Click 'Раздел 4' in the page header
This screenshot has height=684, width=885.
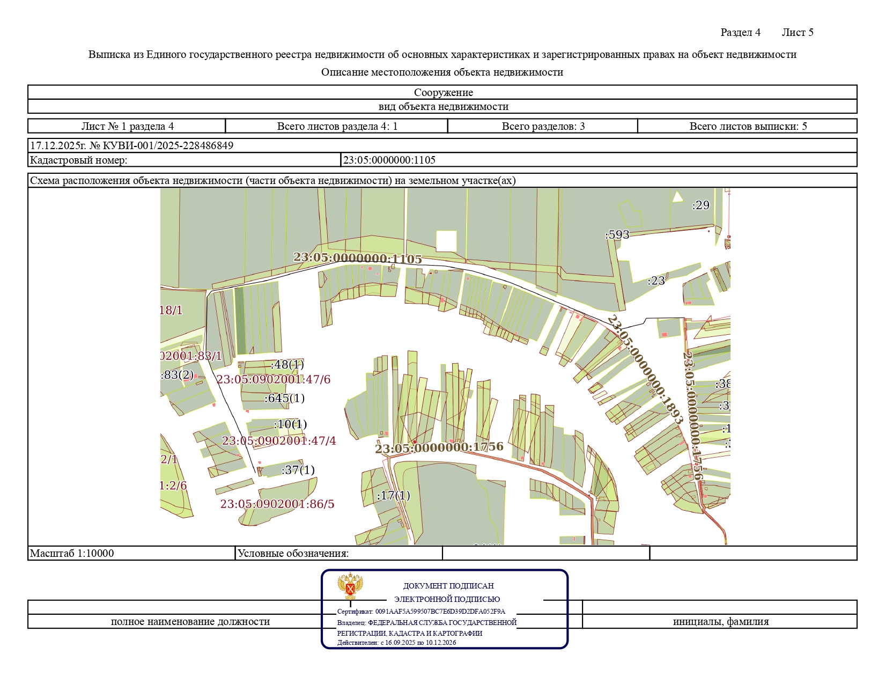[740, 32]
